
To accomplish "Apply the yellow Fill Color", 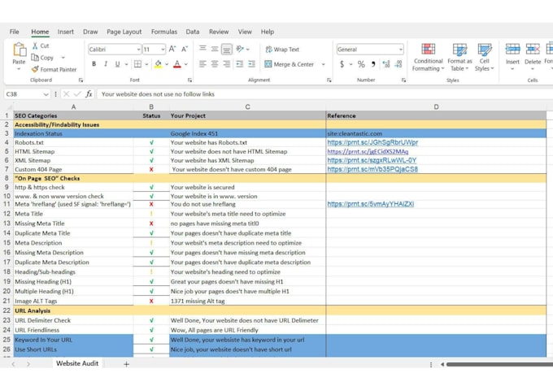I will coord(159,64).
